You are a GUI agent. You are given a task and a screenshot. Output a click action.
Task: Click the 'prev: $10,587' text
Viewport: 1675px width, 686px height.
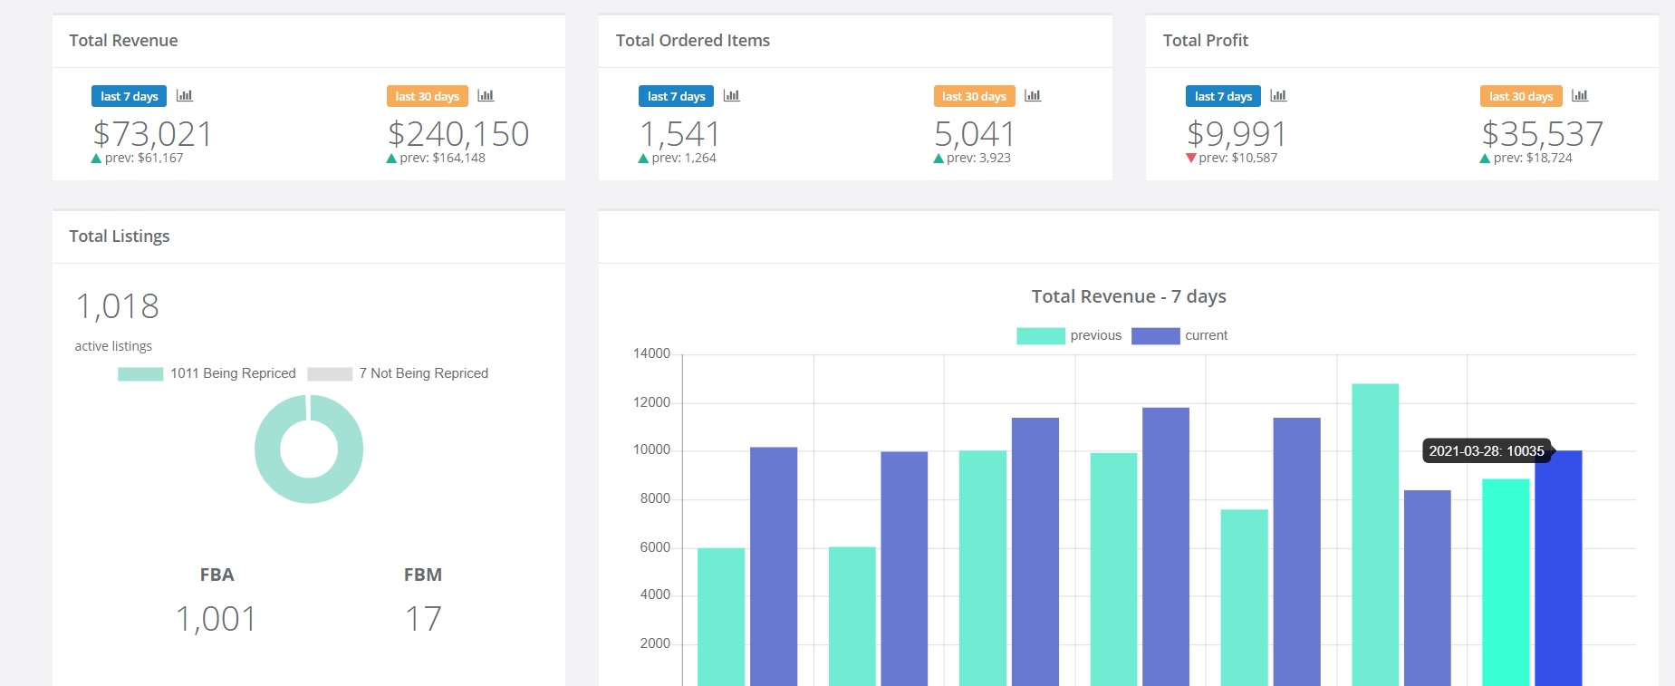click(x=1238, y=158)
